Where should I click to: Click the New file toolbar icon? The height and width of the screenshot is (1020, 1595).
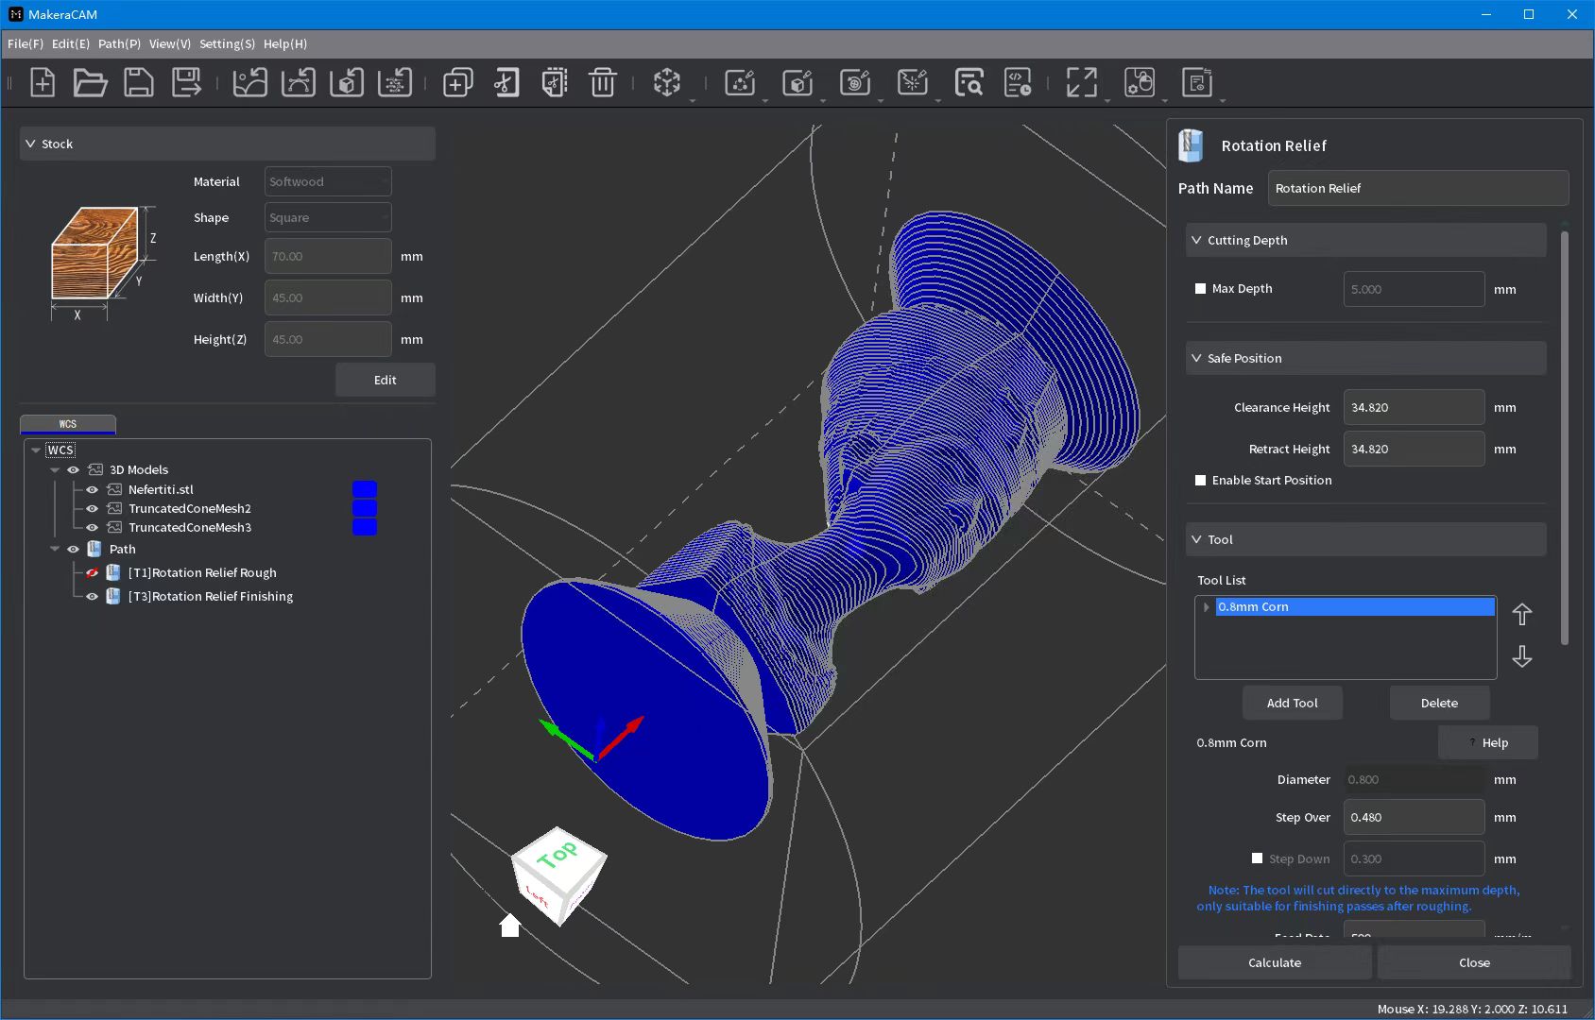(x=43, y=83)
